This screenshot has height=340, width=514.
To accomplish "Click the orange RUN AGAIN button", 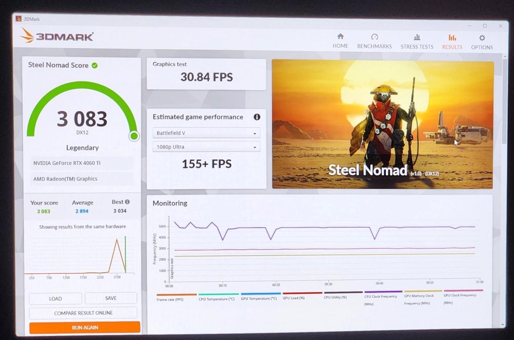I will (85, 328).
